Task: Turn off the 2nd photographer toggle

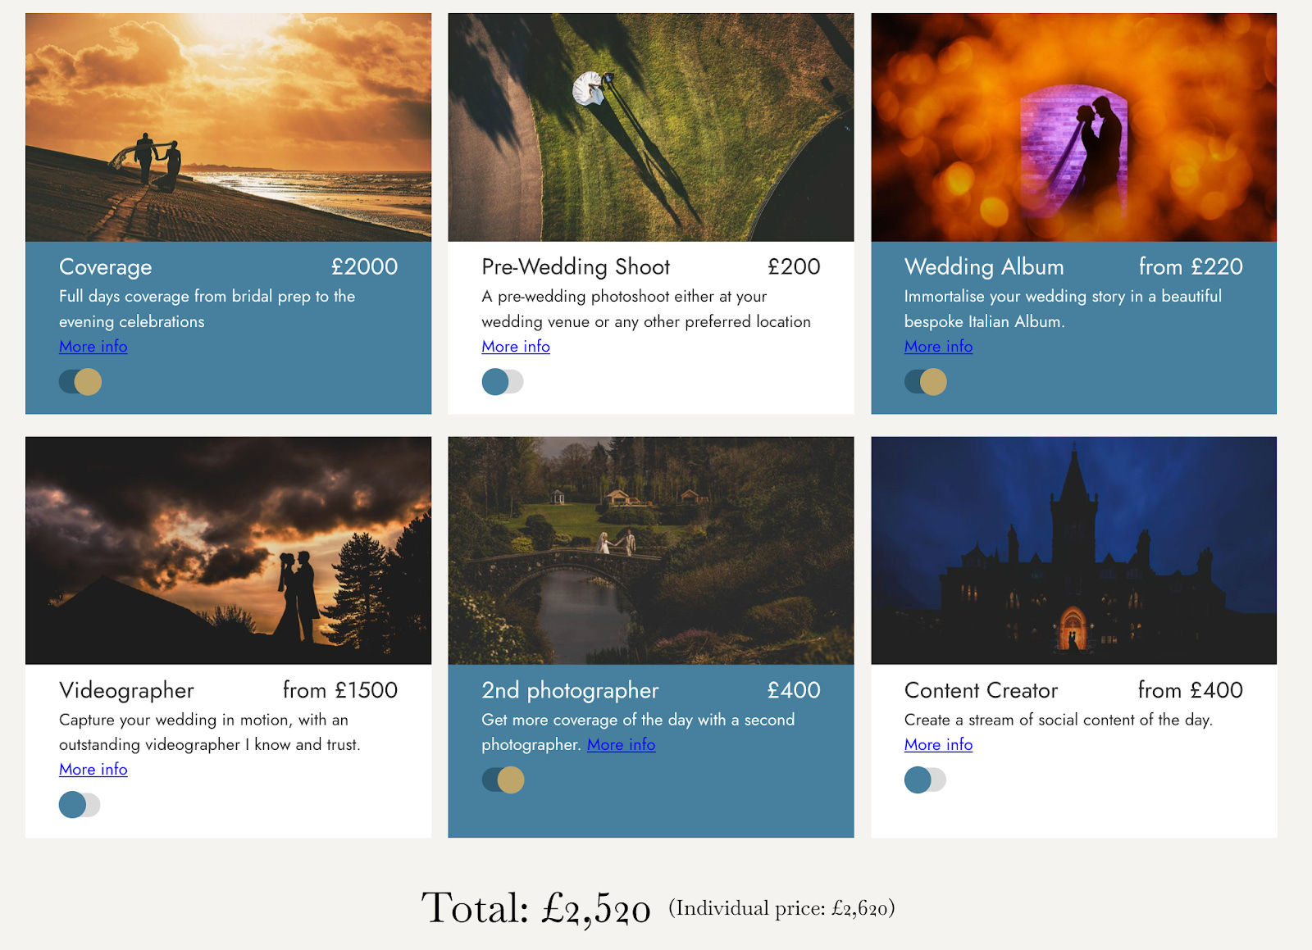Action: click(503, 780)
